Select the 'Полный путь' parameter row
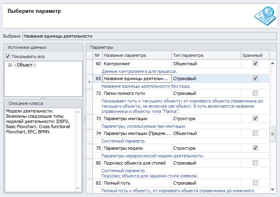This screenshot has height=197, width=280. [x=137, y=183]
